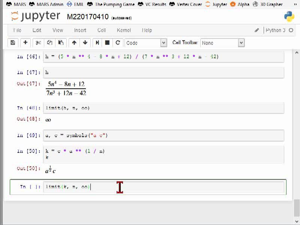This screenshot has height=225, width=300.
Task: Click the Python logo icon
Action: pos(289,16)
